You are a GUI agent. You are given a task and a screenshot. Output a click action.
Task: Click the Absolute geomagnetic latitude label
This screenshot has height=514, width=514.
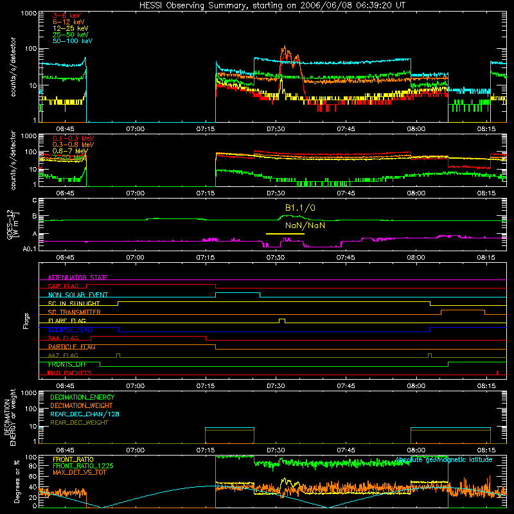[444, 459]
